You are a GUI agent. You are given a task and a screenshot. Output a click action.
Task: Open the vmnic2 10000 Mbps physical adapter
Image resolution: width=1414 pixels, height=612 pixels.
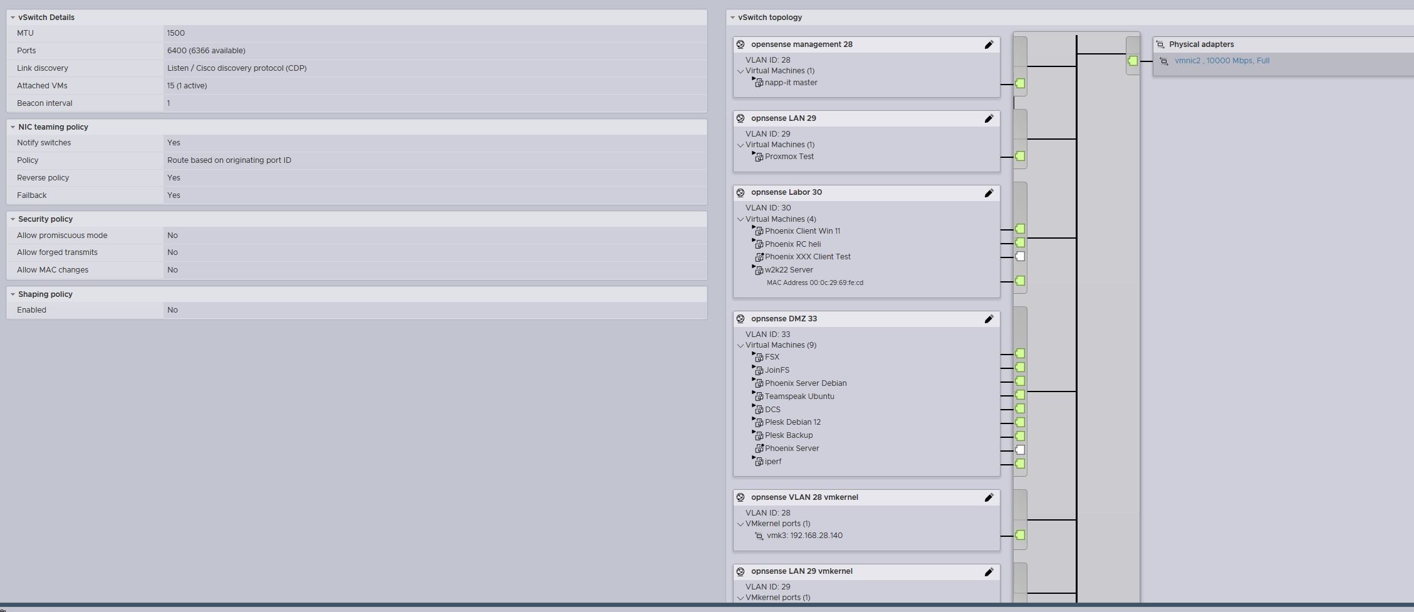pyautogui.click(x=1222, y=61)
